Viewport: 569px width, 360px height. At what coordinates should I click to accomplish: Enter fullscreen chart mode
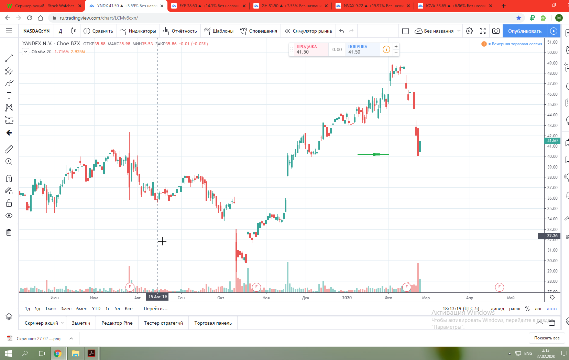(483, 31)
